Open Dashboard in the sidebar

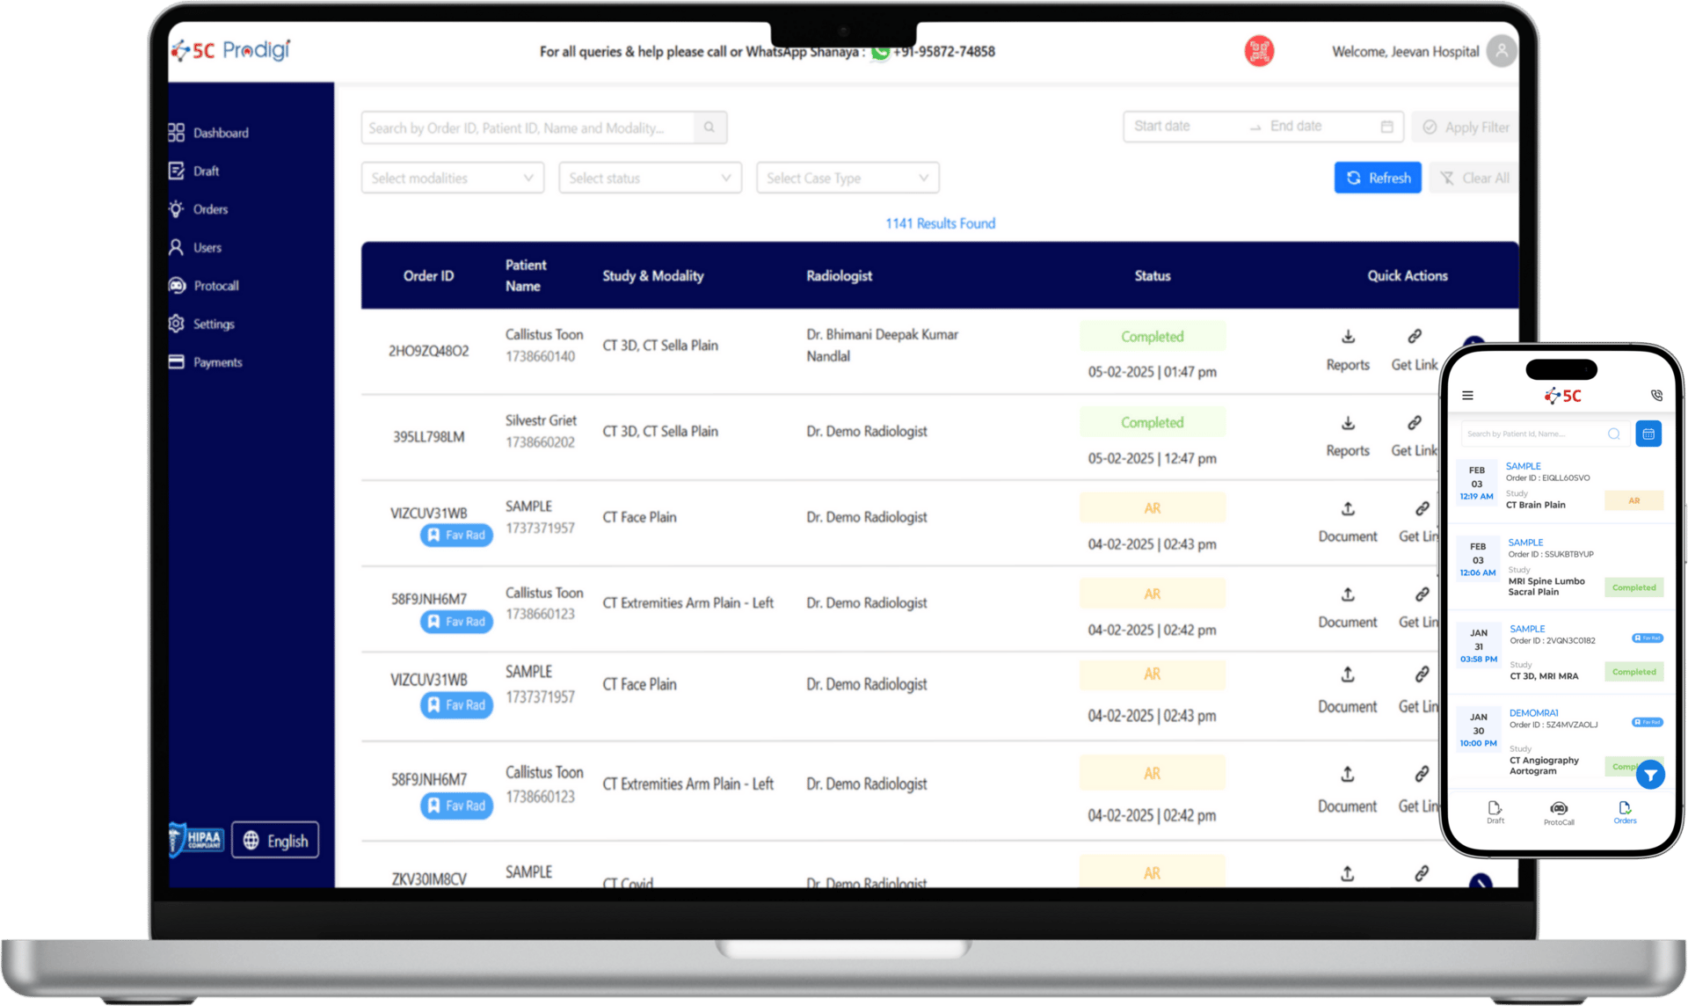pos(220,133)
